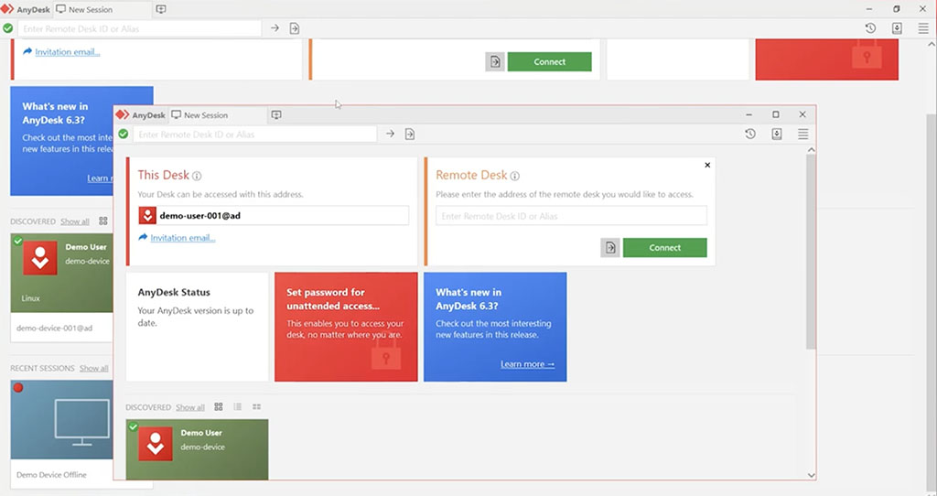The height and width of the screenshot is (496, 937).
Task: Click the demo-user-001@ad address field
Action: [274, 215]
